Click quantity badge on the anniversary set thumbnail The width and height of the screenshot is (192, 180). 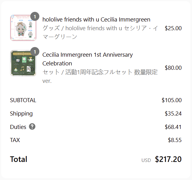tap(35, 51)
